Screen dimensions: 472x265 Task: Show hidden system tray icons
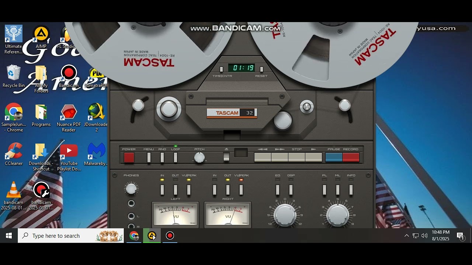coord(406,236)
